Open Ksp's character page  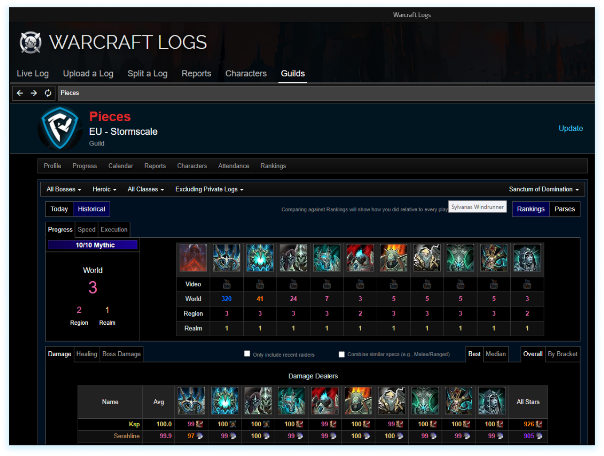tap(134, 424)
